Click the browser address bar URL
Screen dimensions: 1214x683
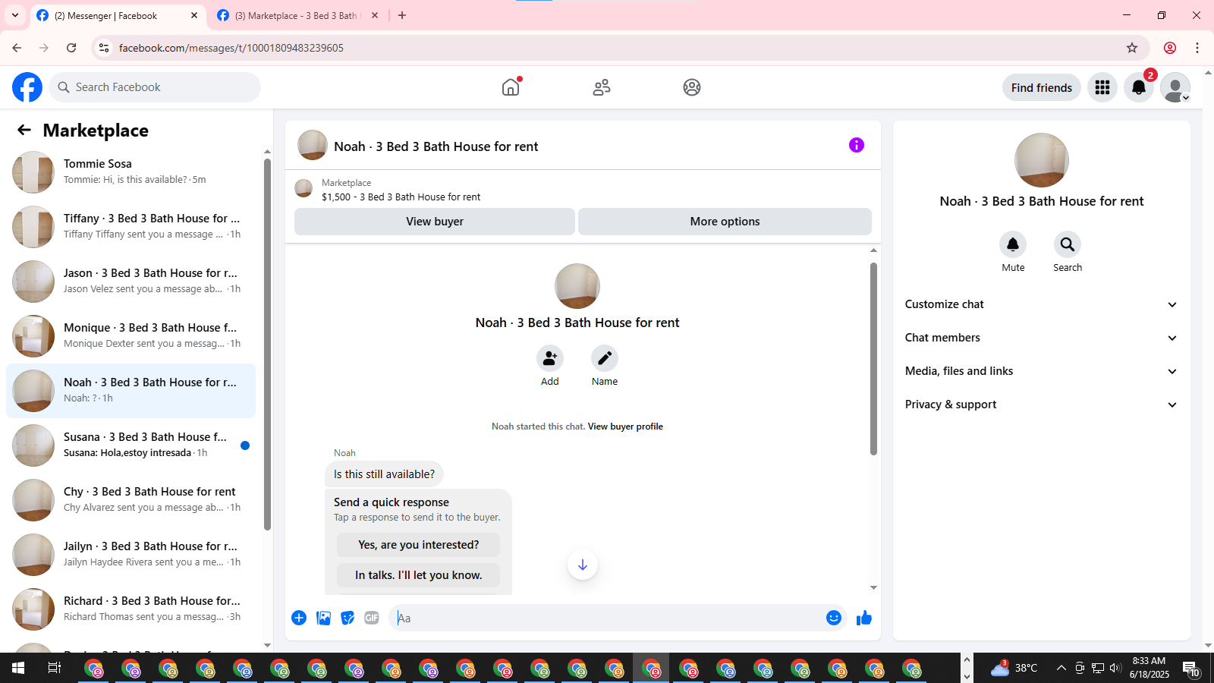point(231,48)
